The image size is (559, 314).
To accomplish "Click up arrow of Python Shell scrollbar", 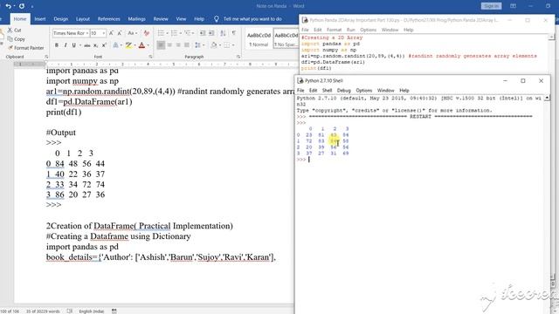I will pos(547,99).
